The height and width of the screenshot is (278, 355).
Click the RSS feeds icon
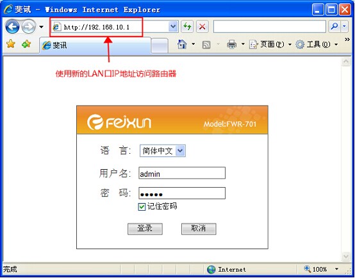point(206,45)
